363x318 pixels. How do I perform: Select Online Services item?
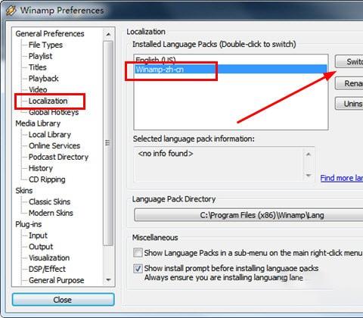(x=54, y=145)
